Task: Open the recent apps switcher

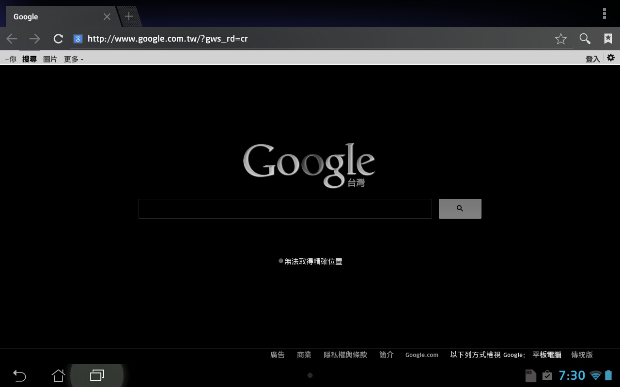Action: pyautogui.click(x=97, y=375)
